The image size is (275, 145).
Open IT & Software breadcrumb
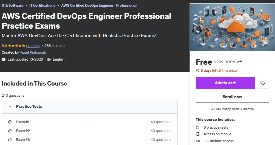click(13, 5)
